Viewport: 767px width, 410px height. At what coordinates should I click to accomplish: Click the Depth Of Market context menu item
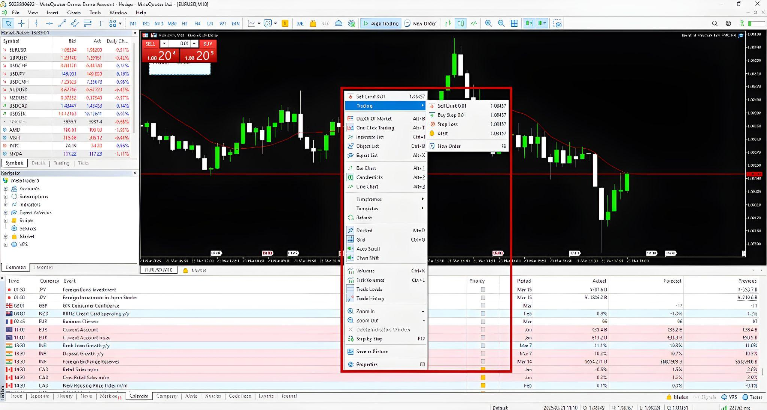(x=386, y=119)
